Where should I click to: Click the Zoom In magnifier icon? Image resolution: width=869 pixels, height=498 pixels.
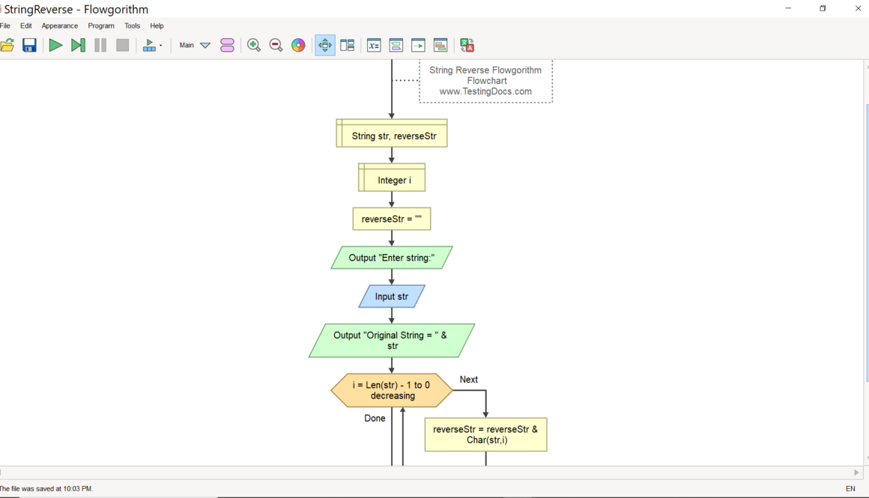pyautogui.click(x=254, y=46)
